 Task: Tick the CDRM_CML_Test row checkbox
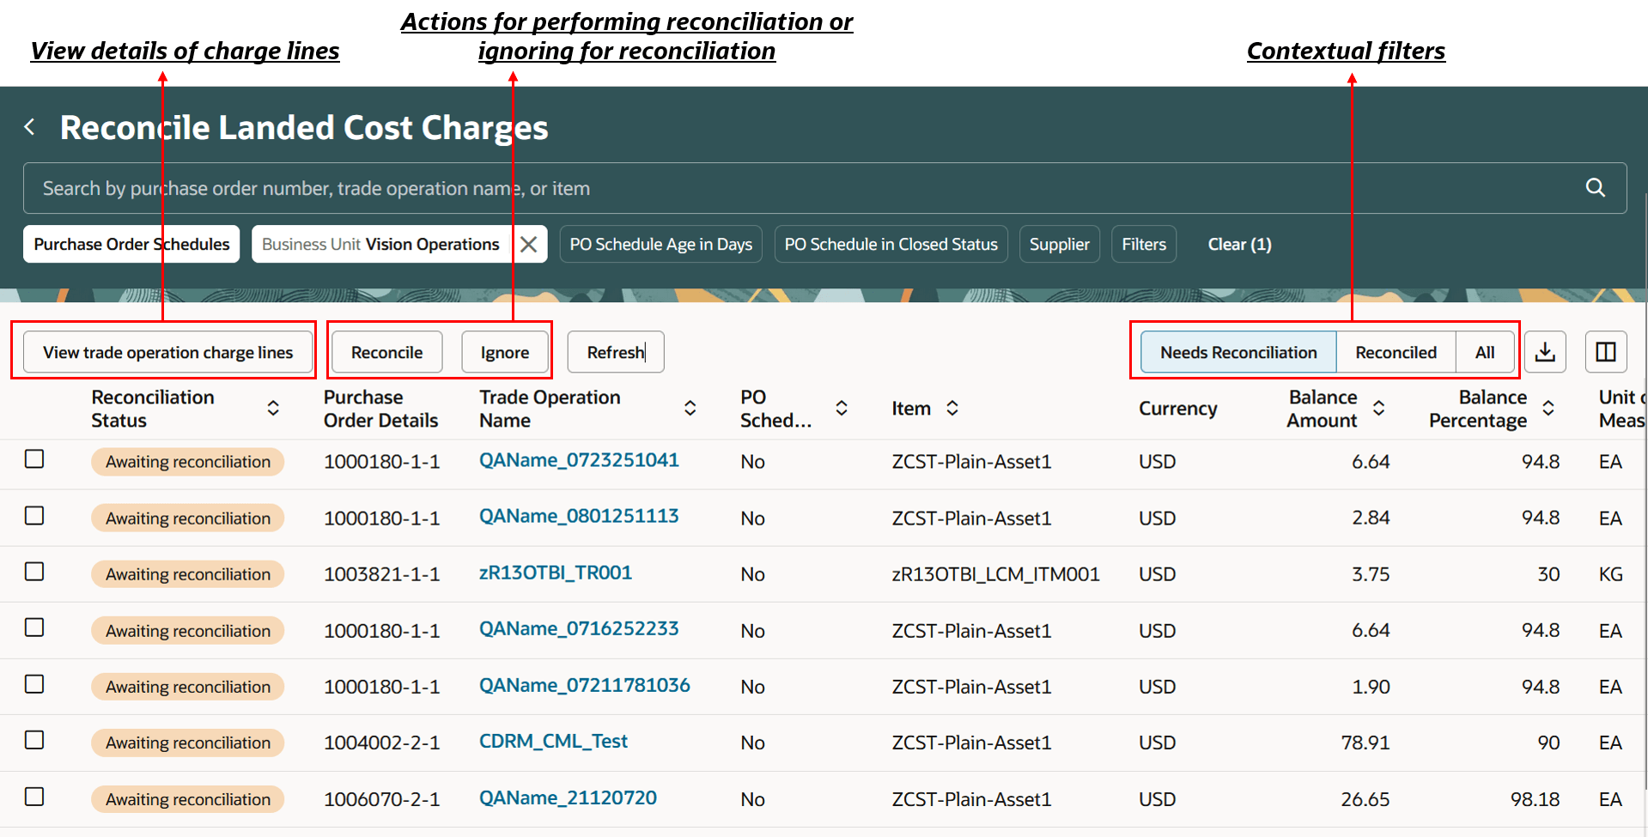click(34, 740)
